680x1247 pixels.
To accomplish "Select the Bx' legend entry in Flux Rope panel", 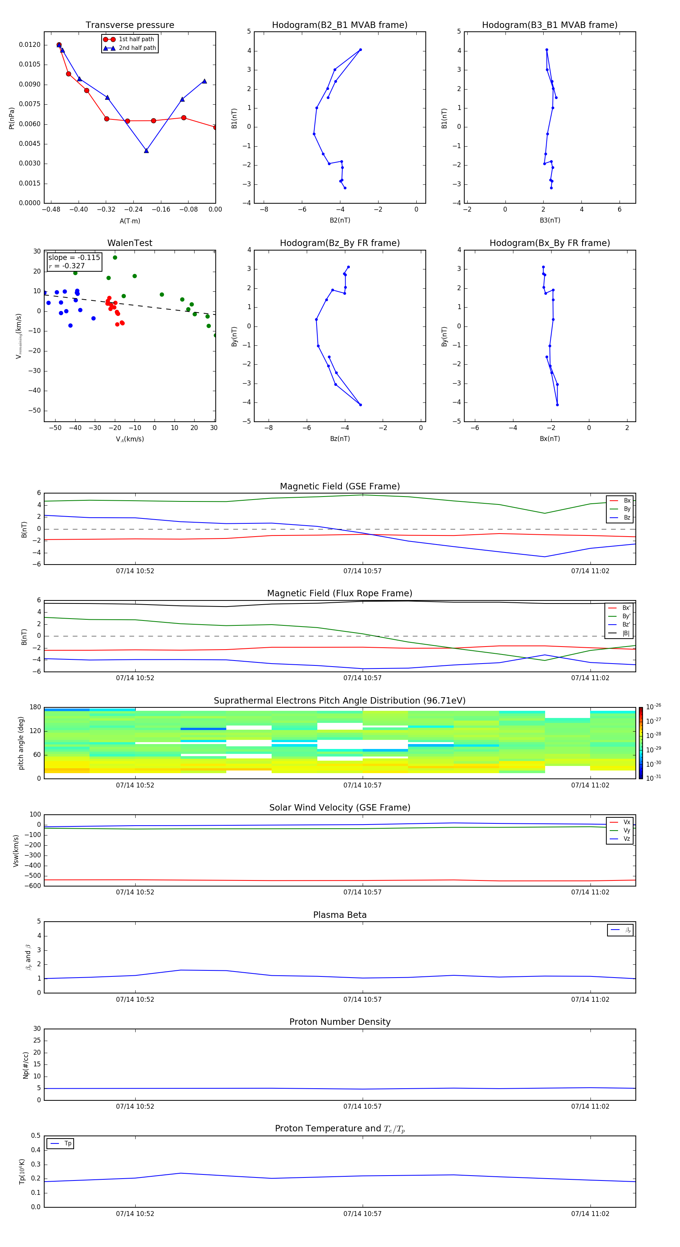I will tap(619, 608).
